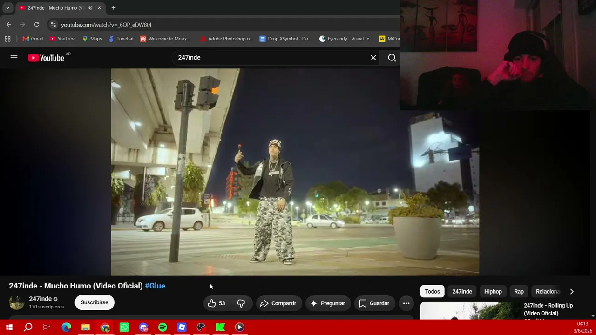Mute the tab via speaker icon
The width and height of the screenshot is (596, 335).
pos(90,8)
